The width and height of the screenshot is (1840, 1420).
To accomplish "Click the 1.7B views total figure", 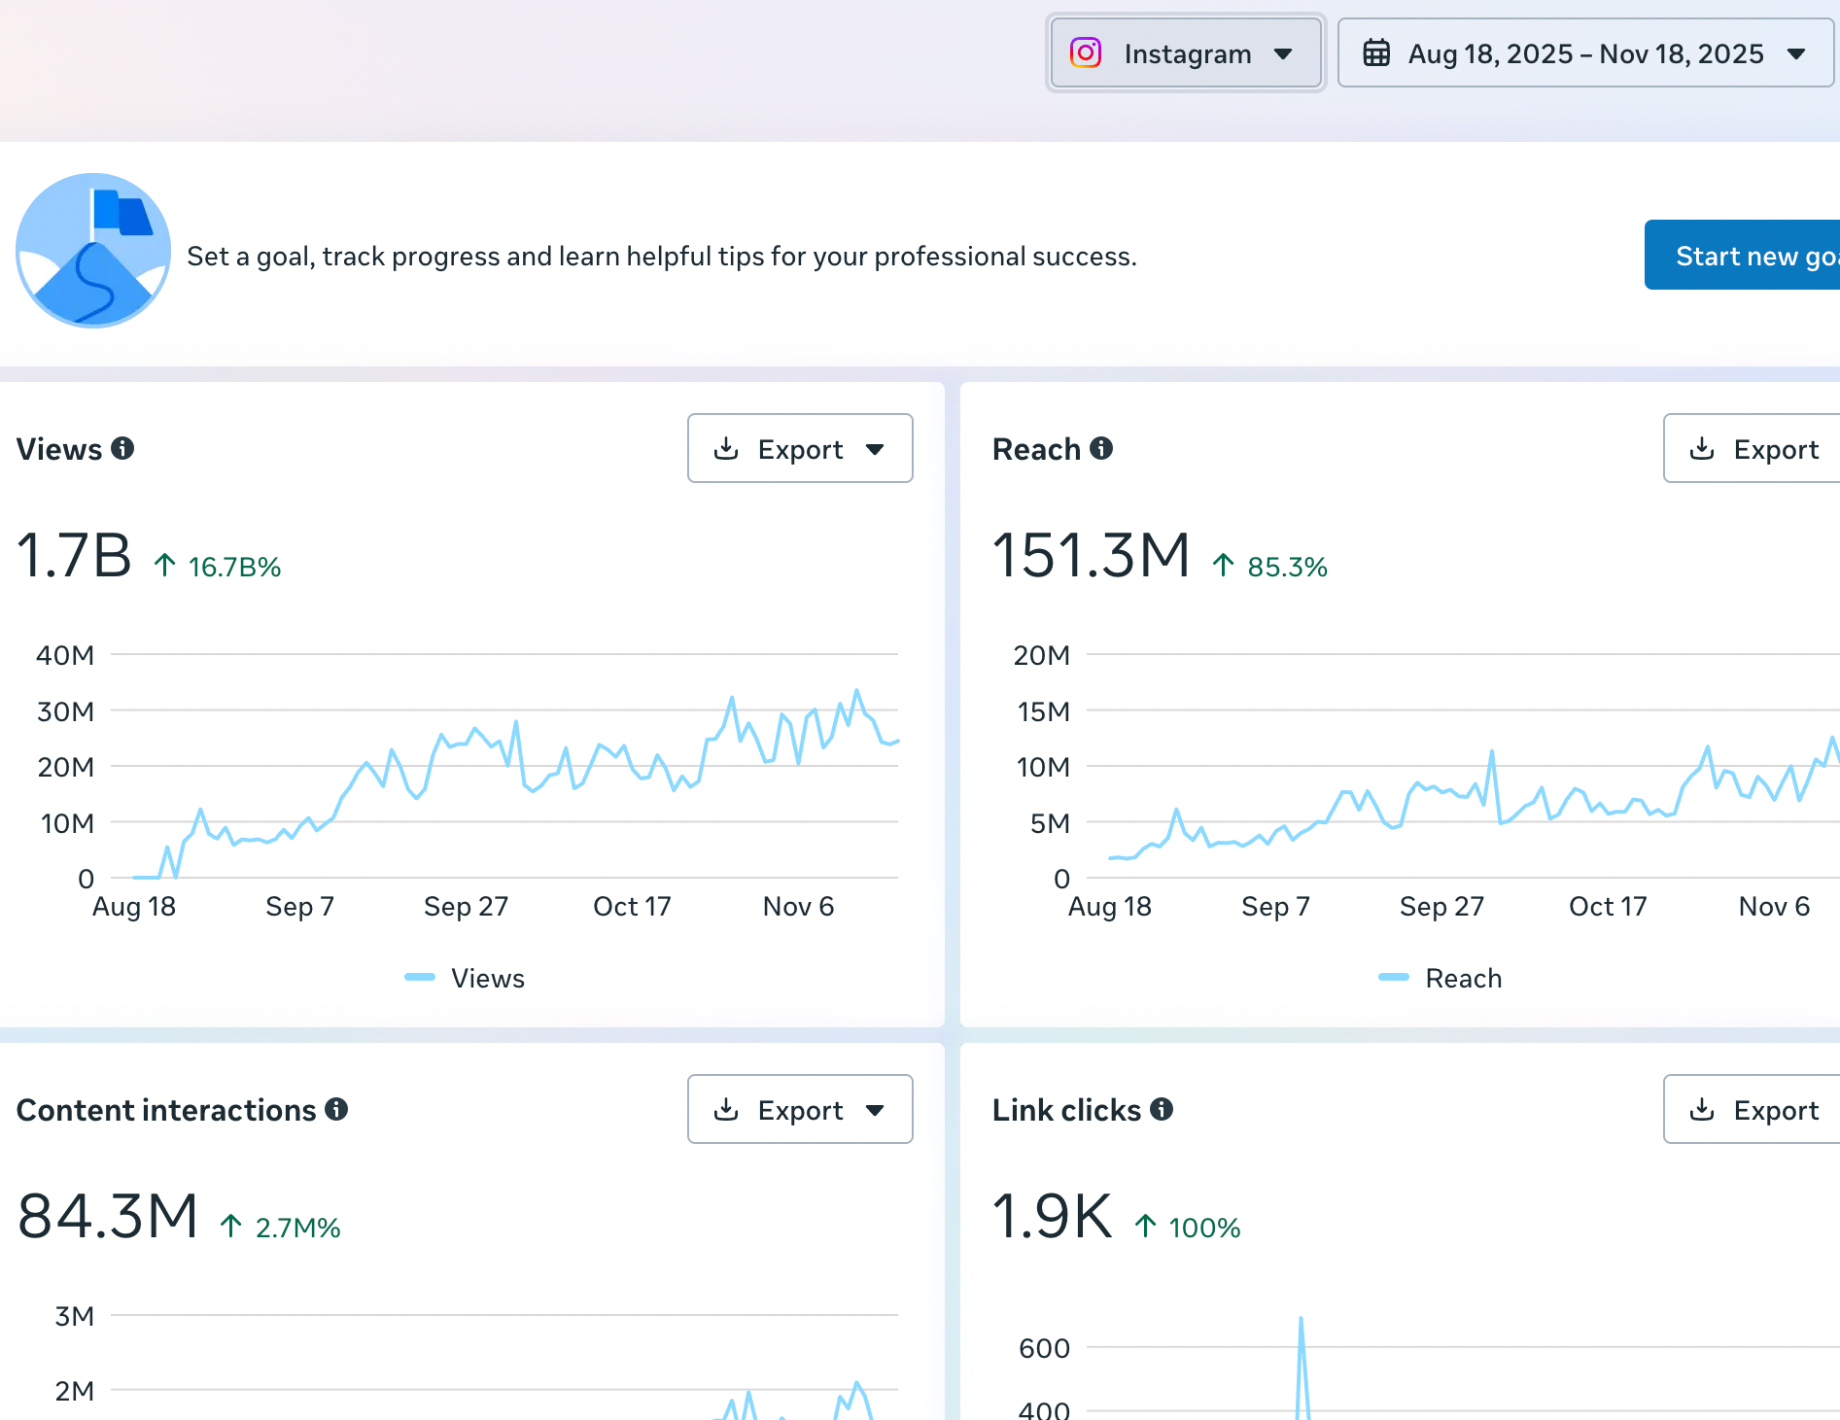I will [74, 555].
